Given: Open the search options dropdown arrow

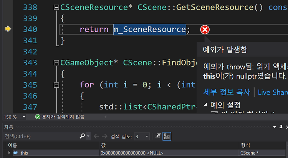Looking at the screenshot, I should pyautogui.click(x=88, y=136).
